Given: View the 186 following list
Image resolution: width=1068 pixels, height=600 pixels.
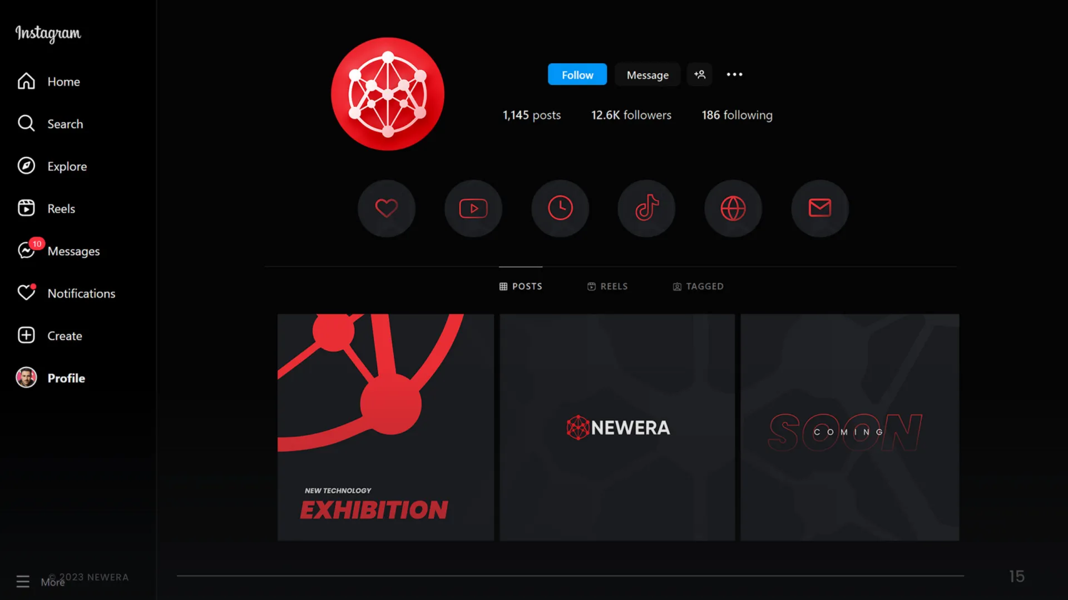Looking at the screenshot, I should click(x=737, y=115).
